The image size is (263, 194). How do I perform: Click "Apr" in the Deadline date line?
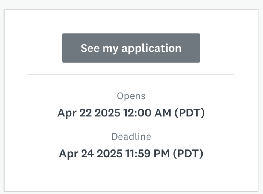68,154
